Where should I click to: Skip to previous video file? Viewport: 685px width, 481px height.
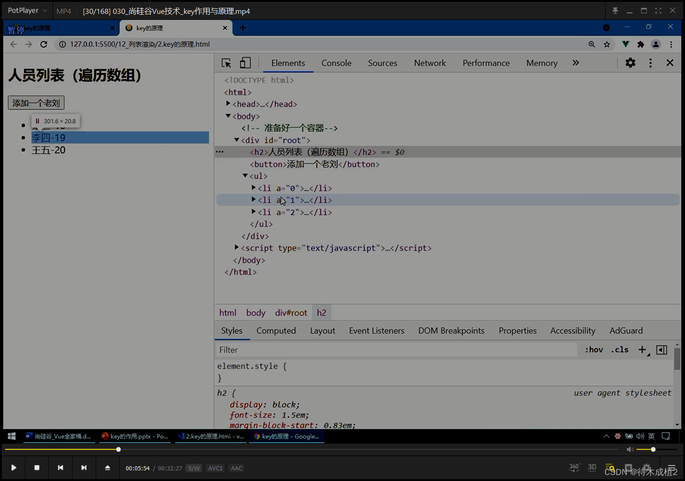coord(61,468)
